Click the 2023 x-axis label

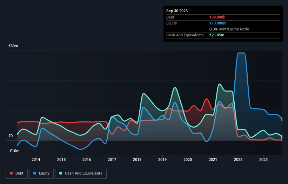[x=263, y=160]
